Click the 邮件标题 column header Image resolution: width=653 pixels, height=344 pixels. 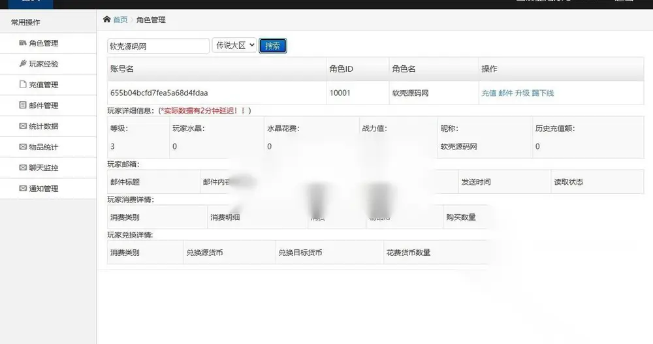click(x=125, y=181)
